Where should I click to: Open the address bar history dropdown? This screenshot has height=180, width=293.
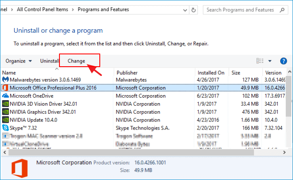[x=185, y=10]
